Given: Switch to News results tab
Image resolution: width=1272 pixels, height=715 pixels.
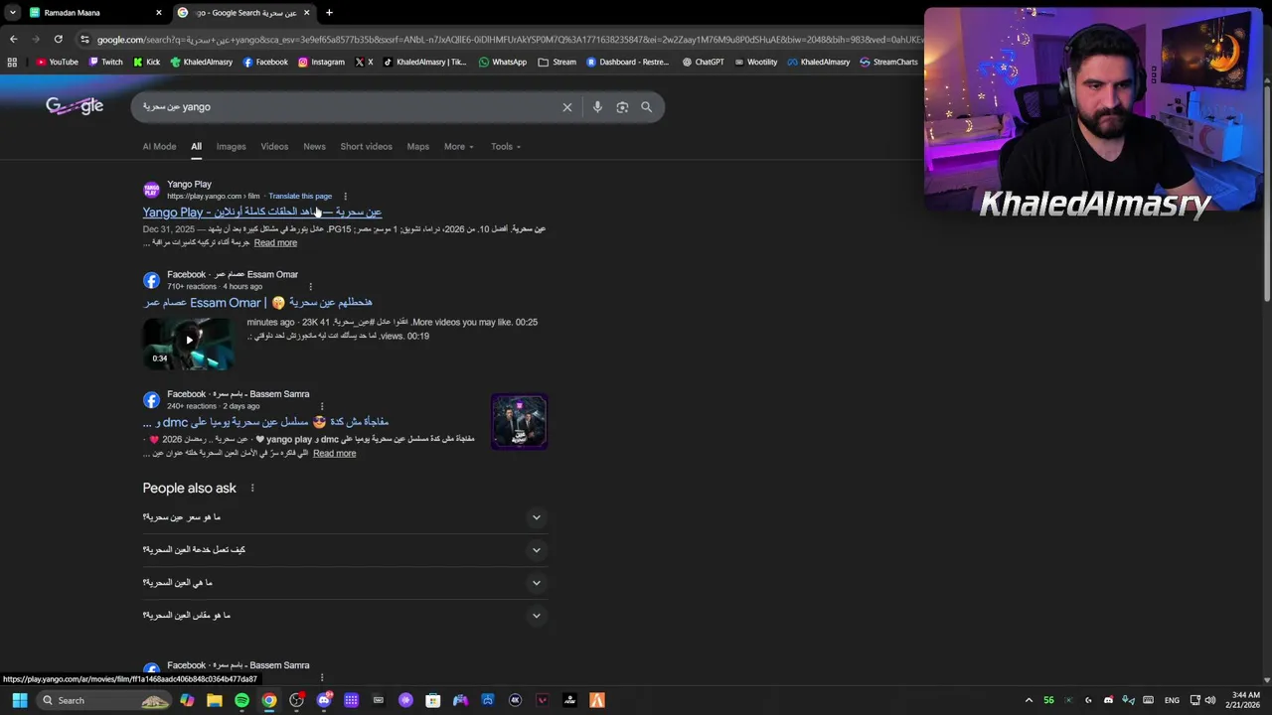Looking at the screenshot, I should coord(314,147).
